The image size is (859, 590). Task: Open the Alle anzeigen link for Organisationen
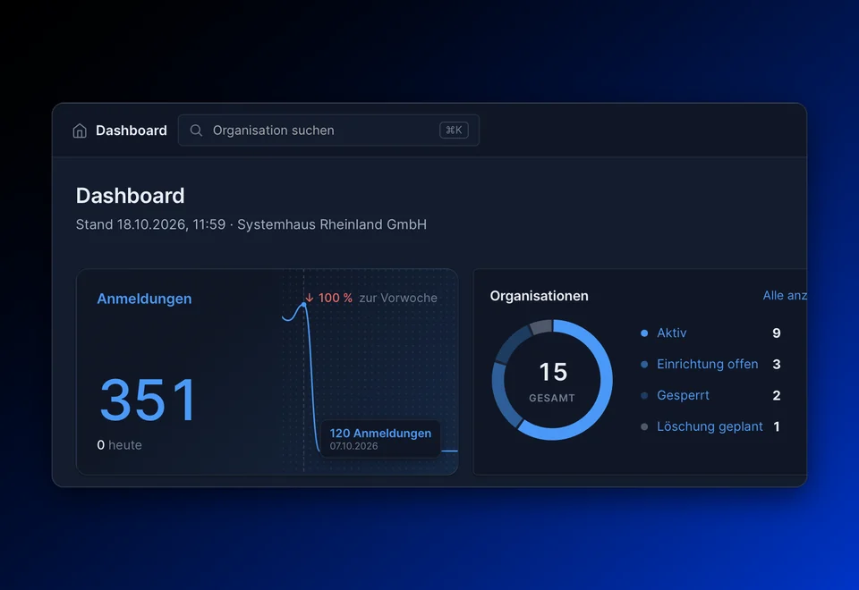[x=785, y=296]
